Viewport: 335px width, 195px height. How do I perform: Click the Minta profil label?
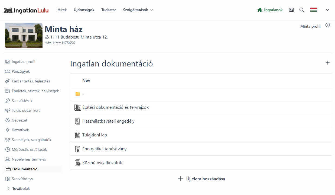(310, 26)
